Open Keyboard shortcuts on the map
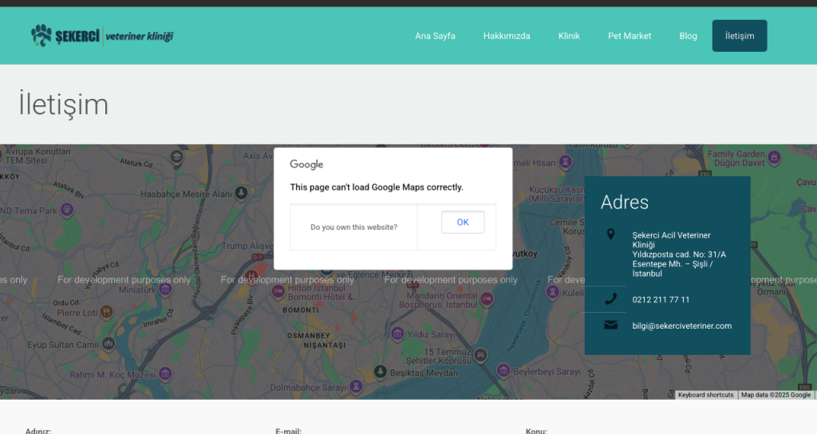This screenshot has width=817, height=434. tap(705, 395)
